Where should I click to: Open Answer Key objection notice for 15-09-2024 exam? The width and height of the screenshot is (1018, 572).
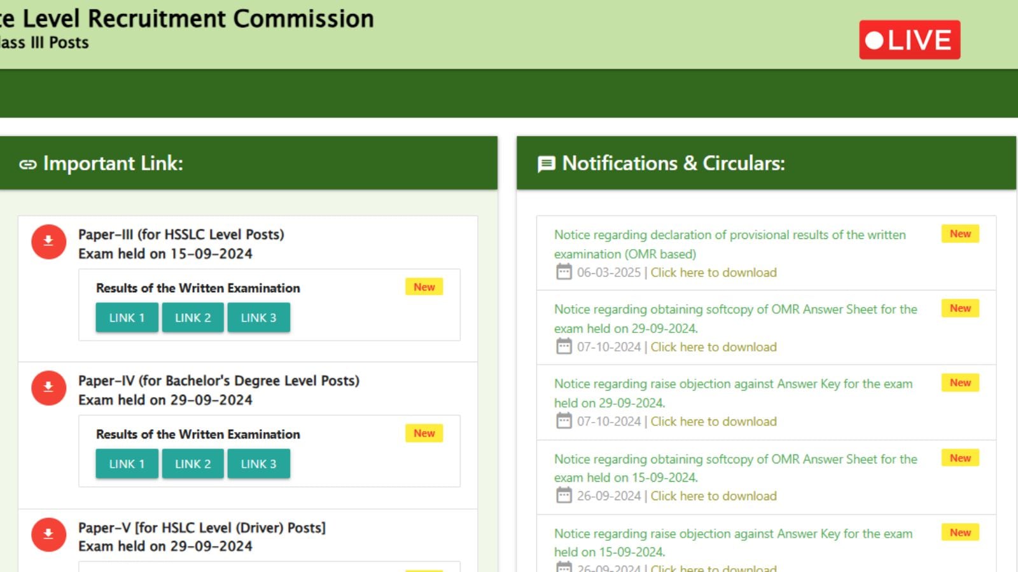[733, 534]
